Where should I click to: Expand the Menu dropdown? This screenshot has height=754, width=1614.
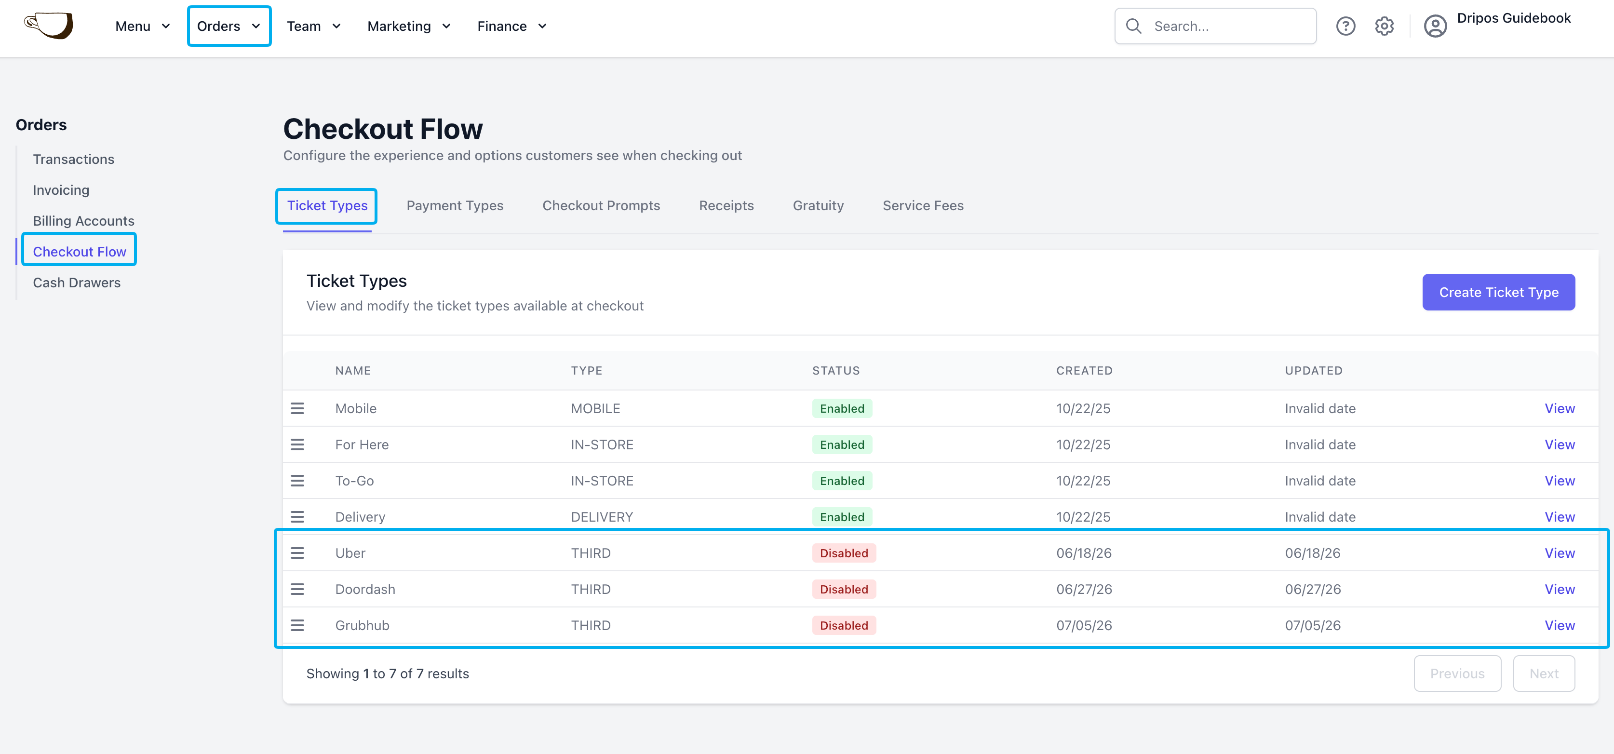pyautogui.click(x=142, y=27)
